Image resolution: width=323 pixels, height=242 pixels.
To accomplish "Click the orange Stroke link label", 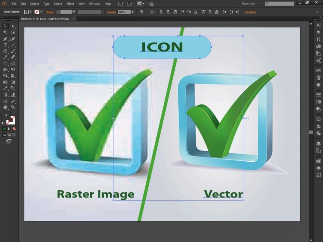I will pyautogui.click(x=50, y=12).
